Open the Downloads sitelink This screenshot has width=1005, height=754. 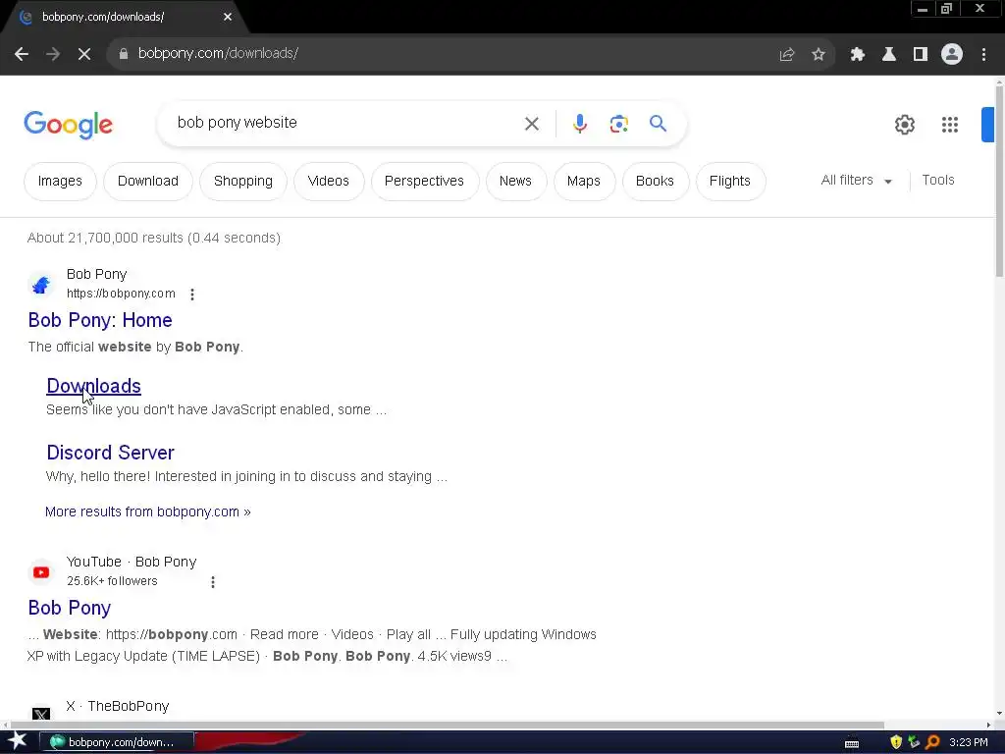point(93,386)
